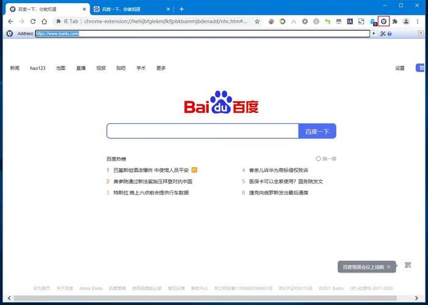
Task: Click the faded lambda-shaped extension icon
Action: click(x=294, y=21)
